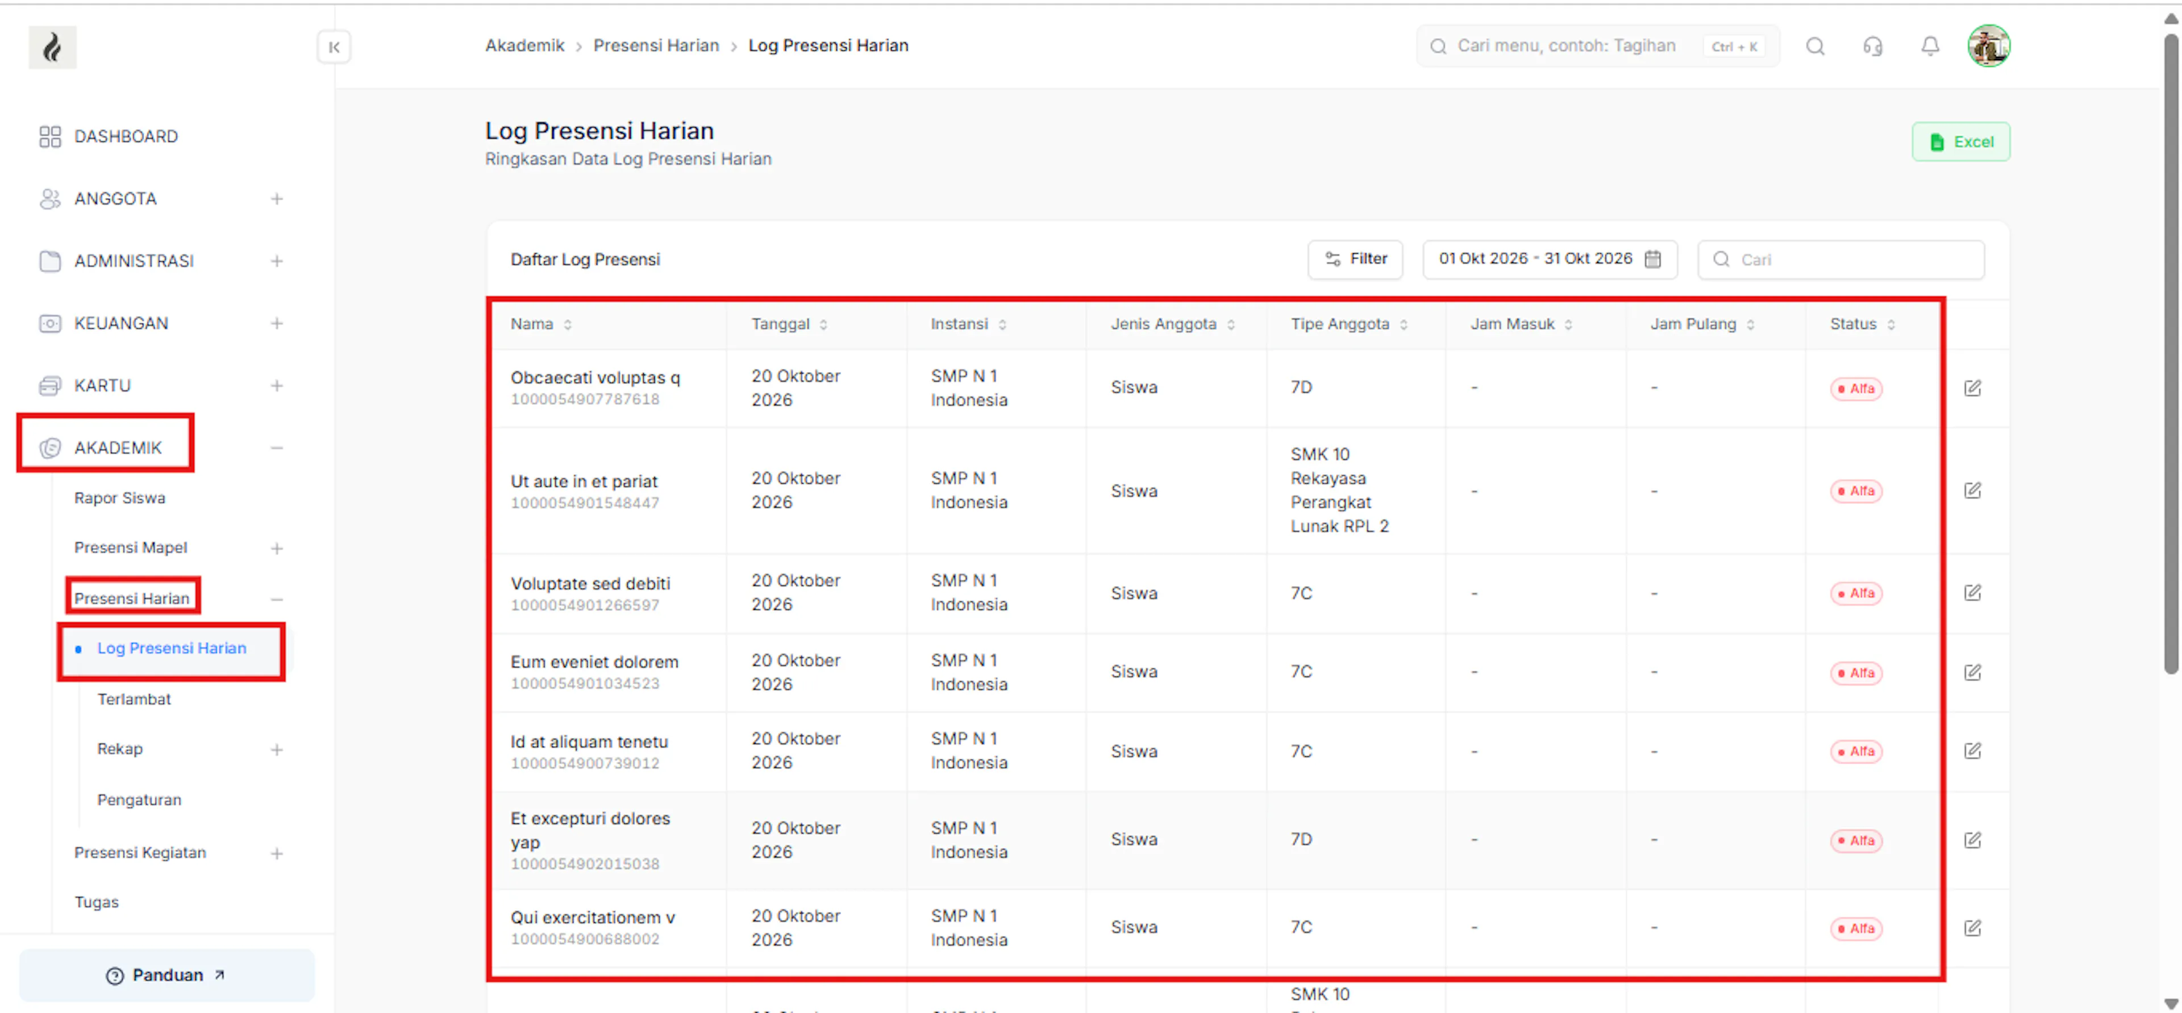Viewport: 2182px width, 1013px height.
Task: Expand the ADMINISTRASI menu section
Action: pyautogui.click(x=276, y=261)
